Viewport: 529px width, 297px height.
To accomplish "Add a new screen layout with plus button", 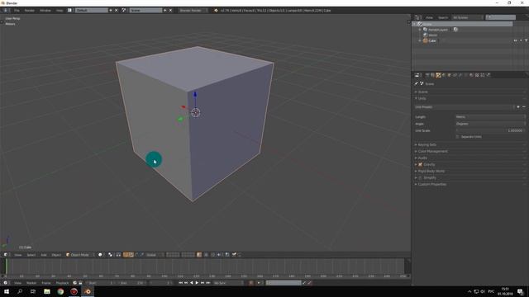I will 111,11.
